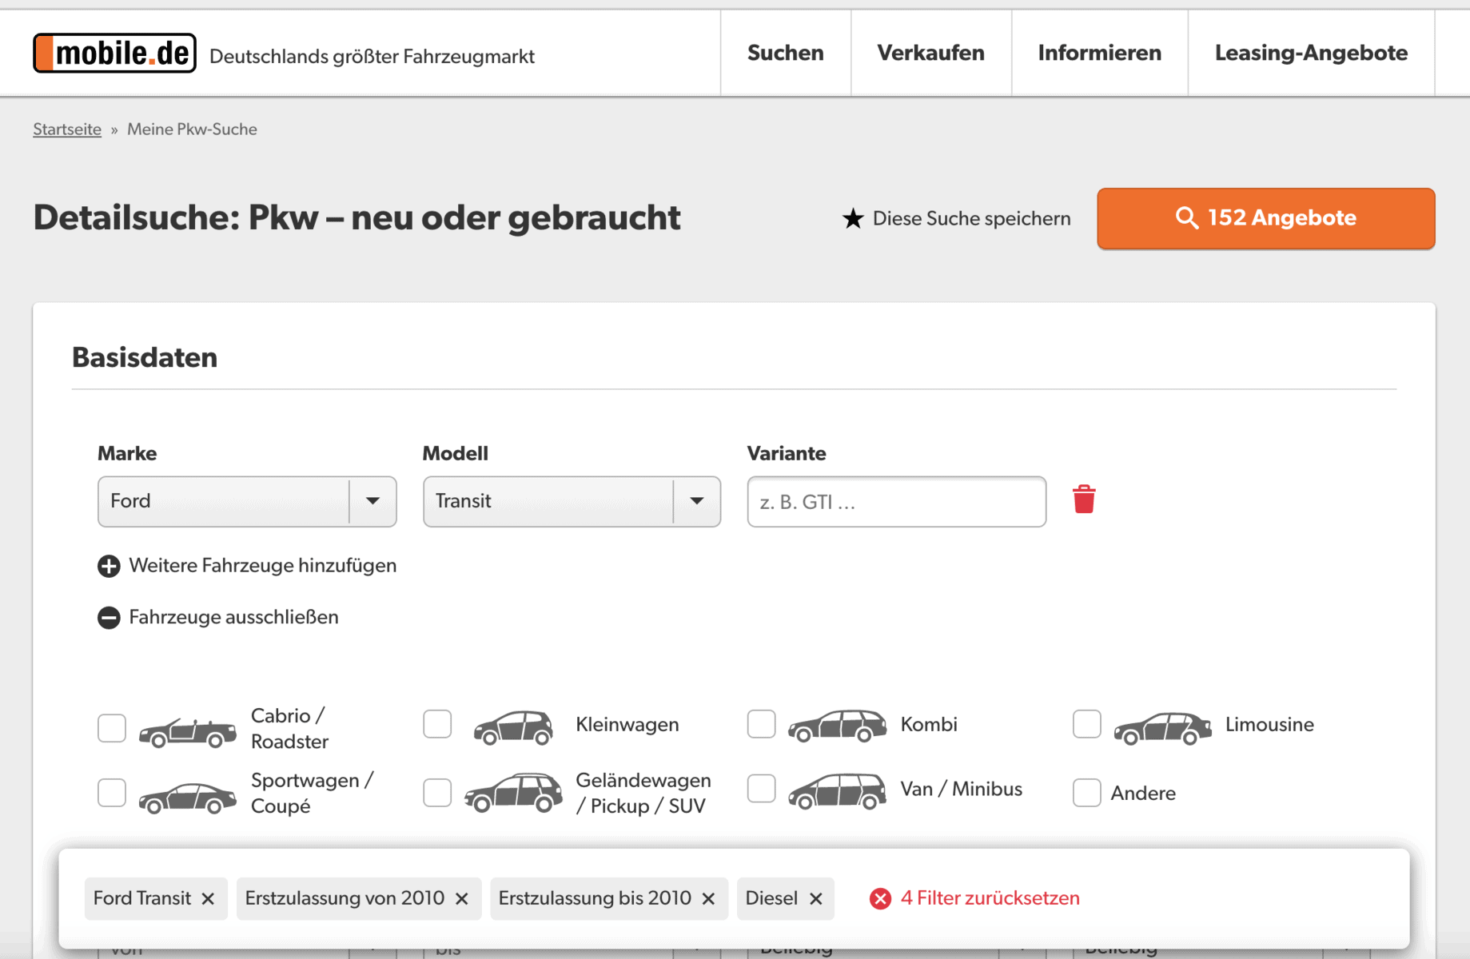Remove the Erstzulassung bis 2010 filter
The height and width of the screenshot is (959, 1470).
coord(708,899)
